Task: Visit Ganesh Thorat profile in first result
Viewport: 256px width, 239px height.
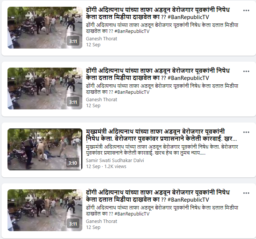Action: point(101,39)
